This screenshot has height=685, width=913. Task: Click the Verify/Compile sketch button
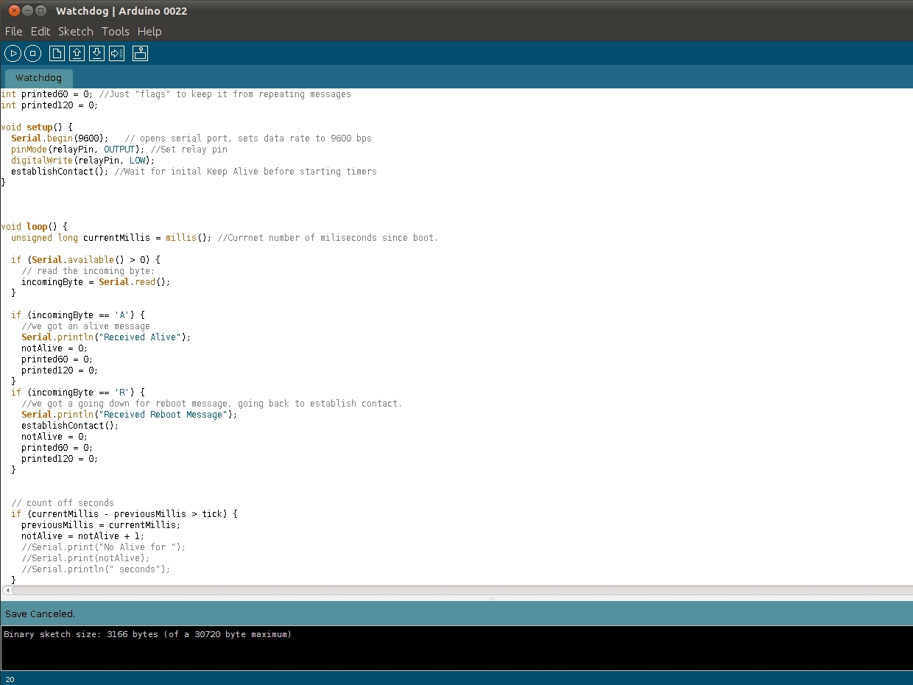point(13,53)
